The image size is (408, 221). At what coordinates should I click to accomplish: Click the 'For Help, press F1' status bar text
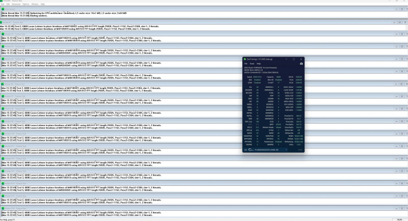pos(8,219)
